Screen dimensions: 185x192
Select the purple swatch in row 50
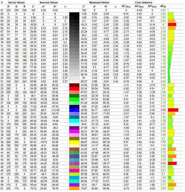click(74, 185)
